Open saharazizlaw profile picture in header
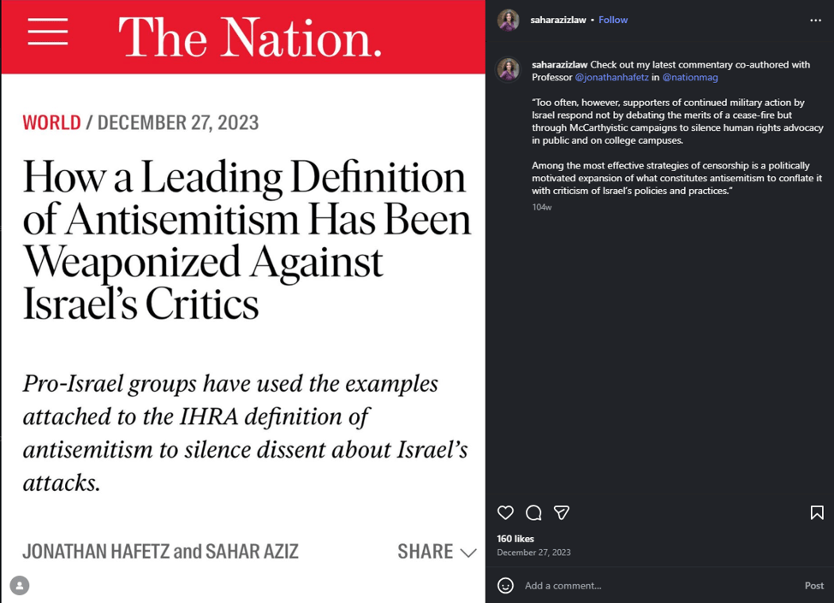 (x=509, y=21)
